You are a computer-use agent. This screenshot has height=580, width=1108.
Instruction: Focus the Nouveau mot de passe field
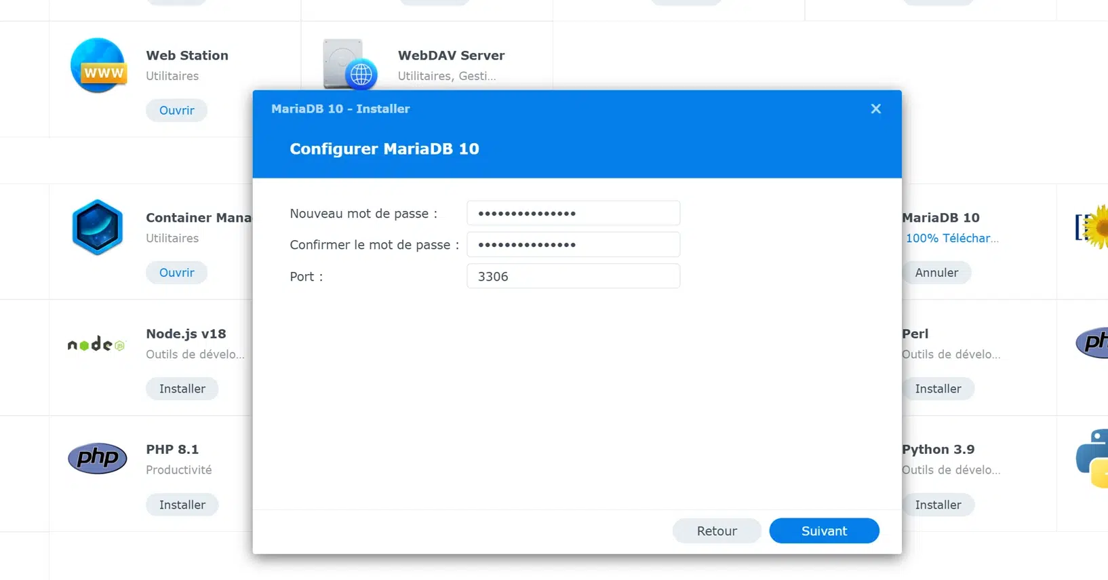click(x=573, y=213)
